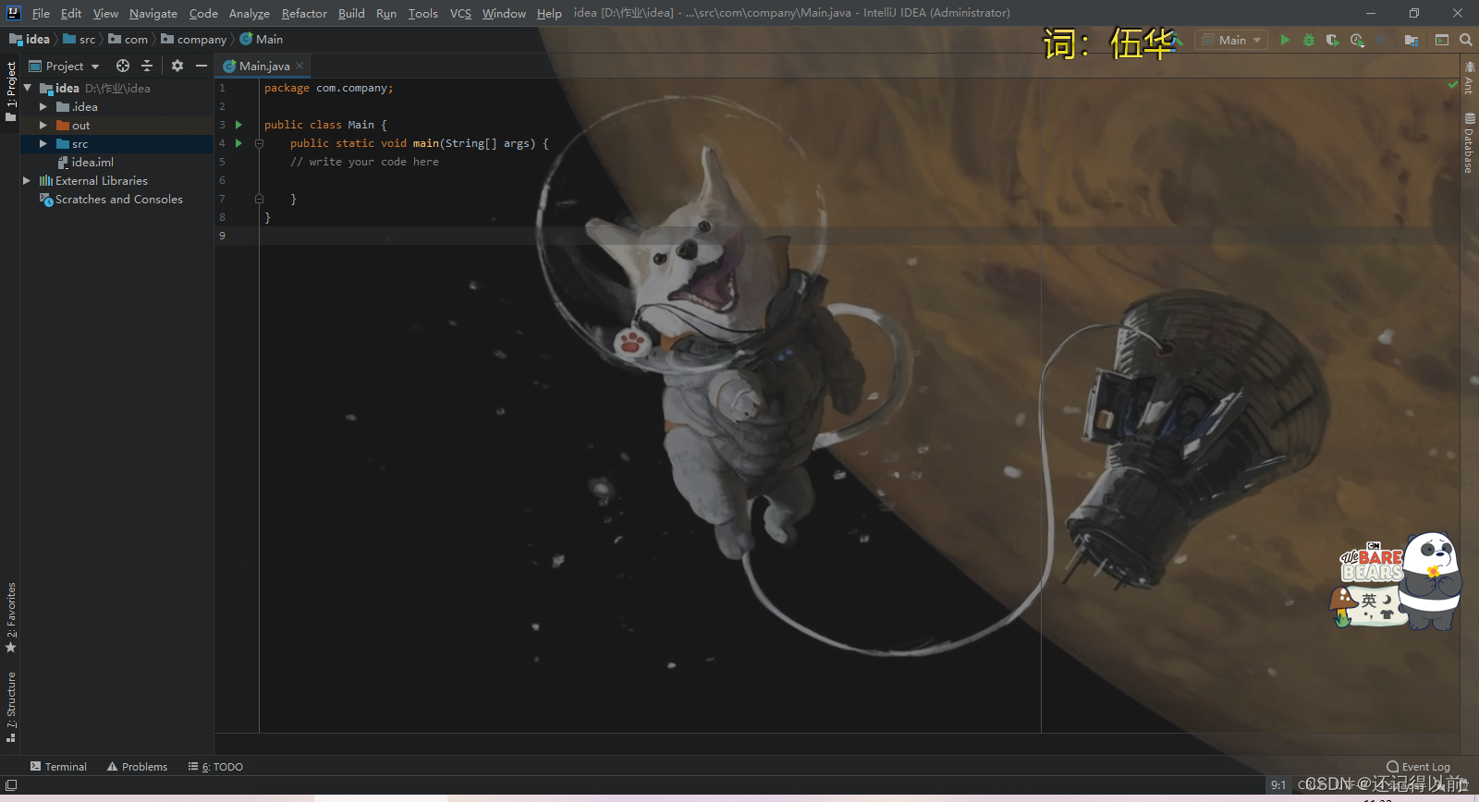Expand the out folder
The width and height of the screenshot is (1479, 802).
click(x=43, y=125)
